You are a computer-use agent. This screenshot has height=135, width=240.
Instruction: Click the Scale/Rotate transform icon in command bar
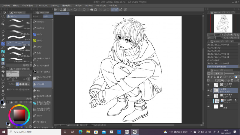95,10
